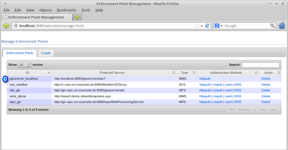Delete the wfs_giv entry

pyautogui.click(x=266, y=90)
